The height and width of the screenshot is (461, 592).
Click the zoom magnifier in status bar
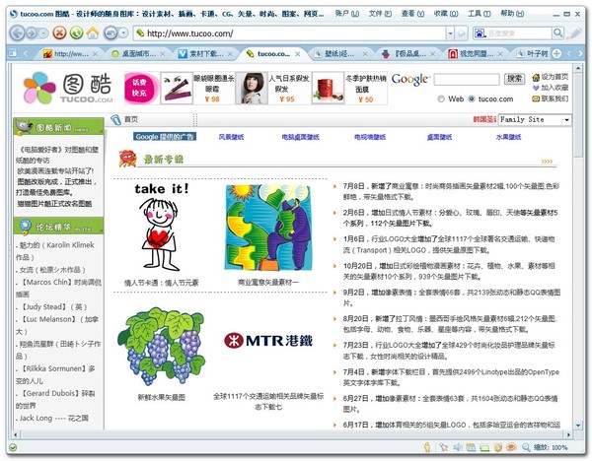526,447
